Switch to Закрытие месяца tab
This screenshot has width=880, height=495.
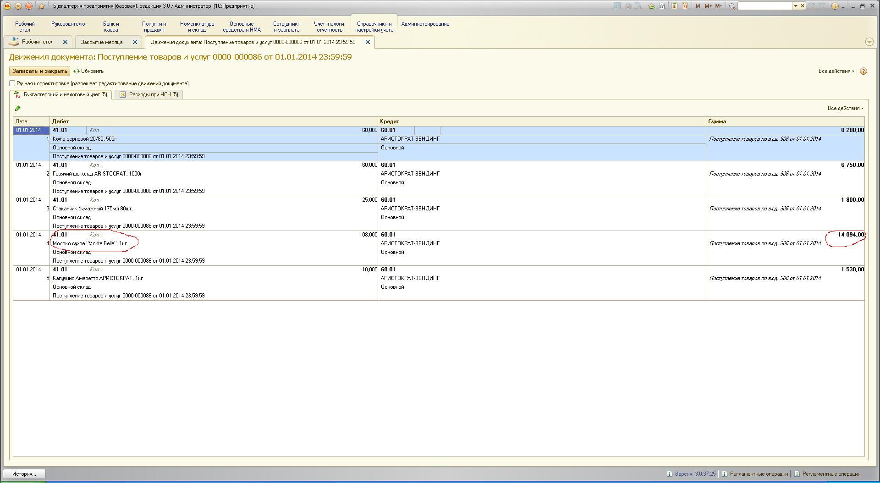(102, 42)
